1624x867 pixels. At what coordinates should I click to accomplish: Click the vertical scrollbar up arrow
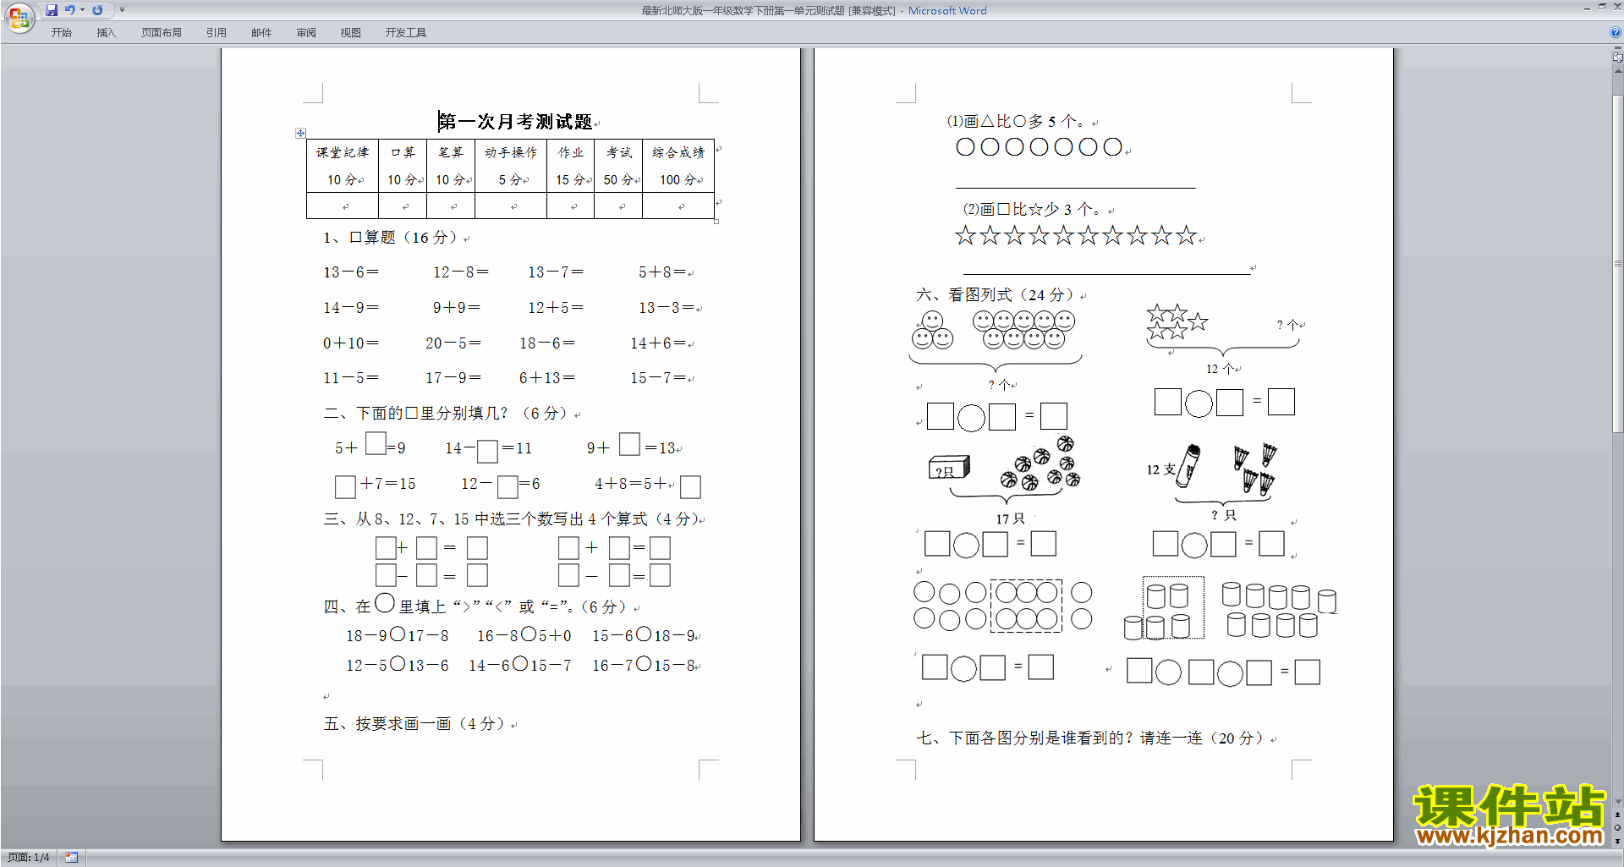pos(1618,71)
